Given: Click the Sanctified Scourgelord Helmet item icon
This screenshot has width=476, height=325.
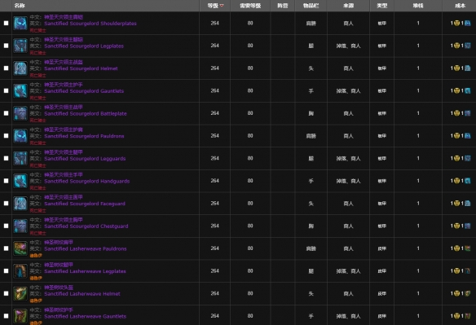Looking at the screenshot, I should click(x=20, y=68).
